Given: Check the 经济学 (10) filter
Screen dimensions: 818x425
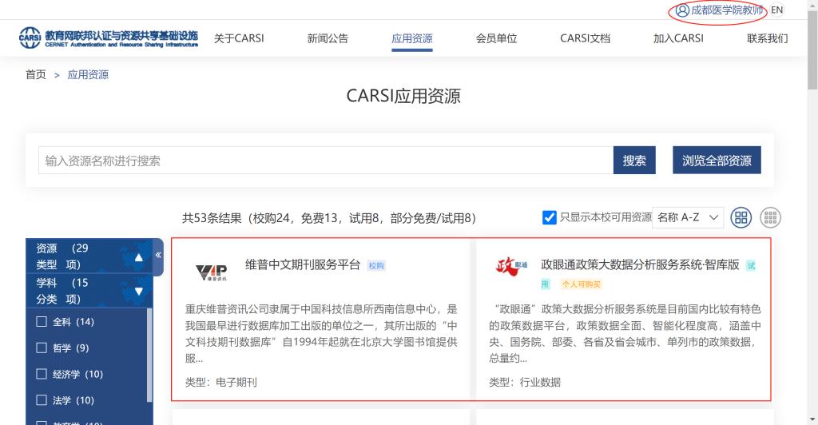Looking at the screenshot, I should 42,373.
